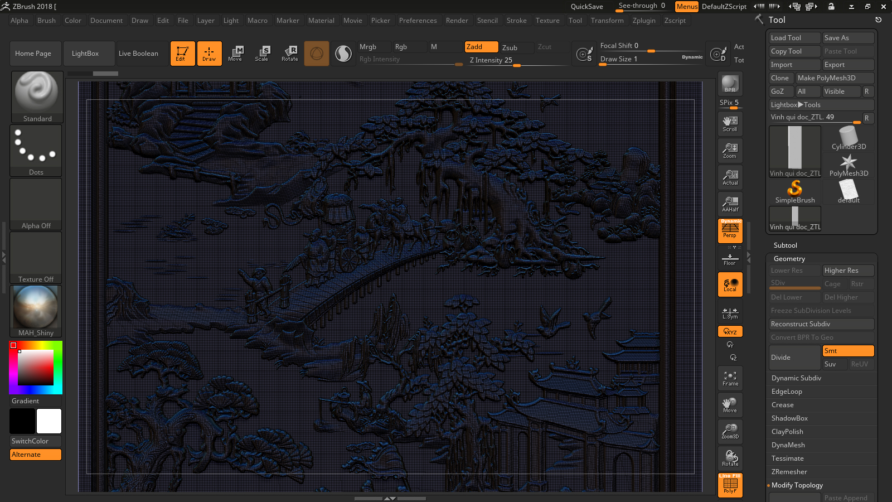Select the Cylinder3D tool thumbnail

(849, 138)
